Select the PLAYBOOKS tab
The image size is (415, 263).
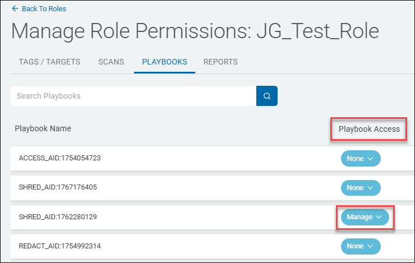164,62
